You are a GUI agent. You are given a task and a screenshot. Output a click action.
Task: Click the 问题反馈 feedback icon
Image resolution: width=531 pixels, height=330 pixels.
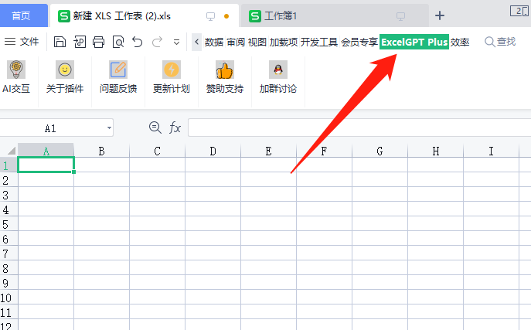click(118, 70)
